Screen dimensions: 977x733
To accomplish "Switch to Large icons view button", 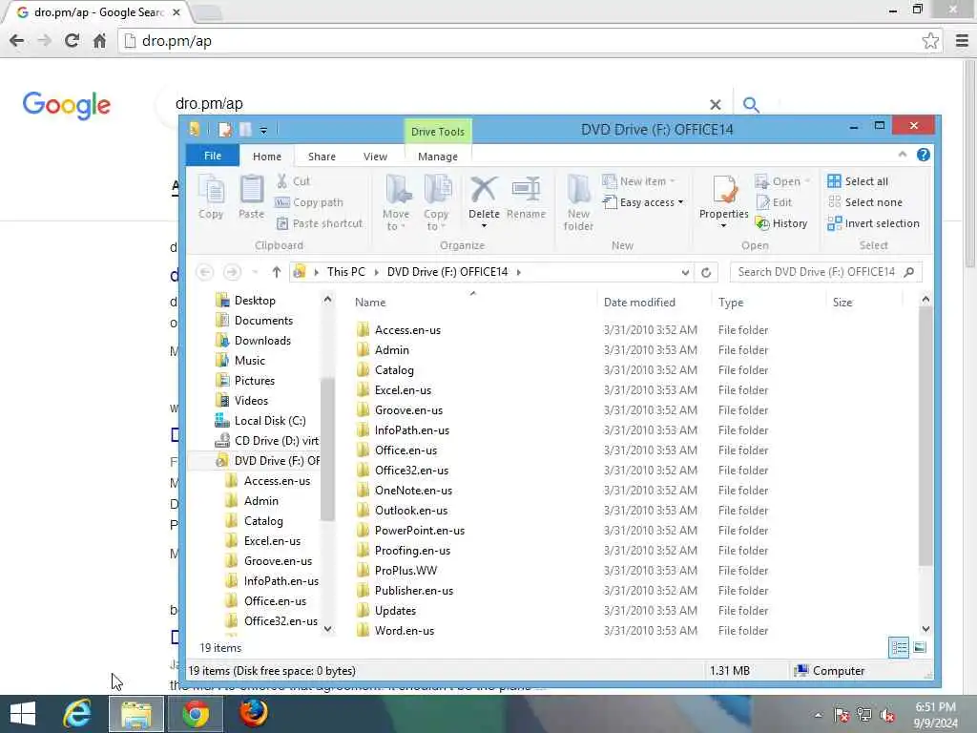I will (x=920, y=647).
